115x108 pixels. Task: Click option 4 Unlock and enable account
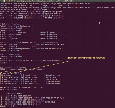click(28, 102)
